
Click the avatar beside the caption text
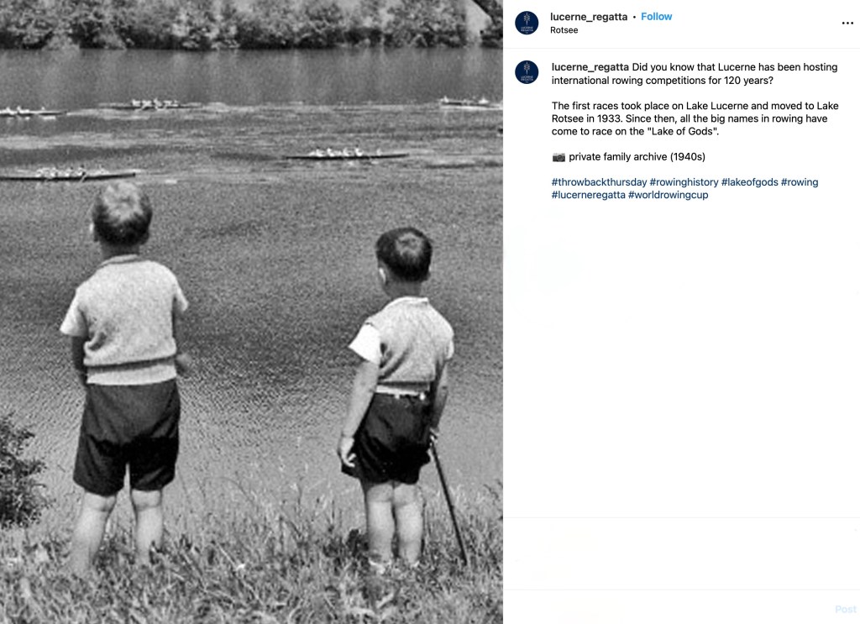pos(527,72)
